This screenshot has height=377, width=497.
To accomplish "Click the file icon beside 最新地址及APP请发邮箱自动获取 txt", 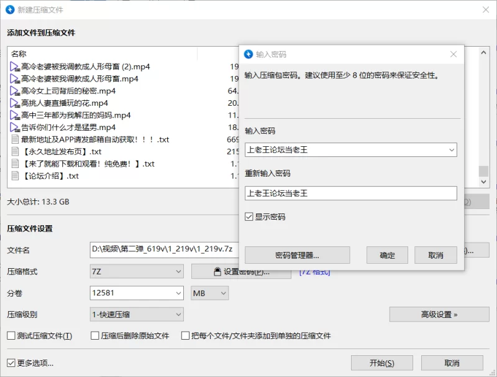I will pos(16,139).
